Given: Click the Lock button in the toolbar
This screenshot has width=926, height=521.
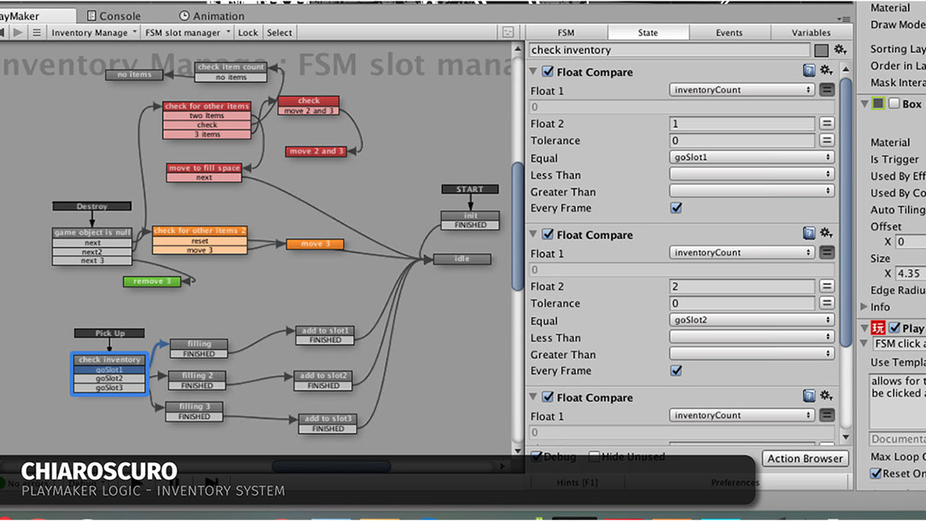Looking at the screenshot, I should point(248,32).
